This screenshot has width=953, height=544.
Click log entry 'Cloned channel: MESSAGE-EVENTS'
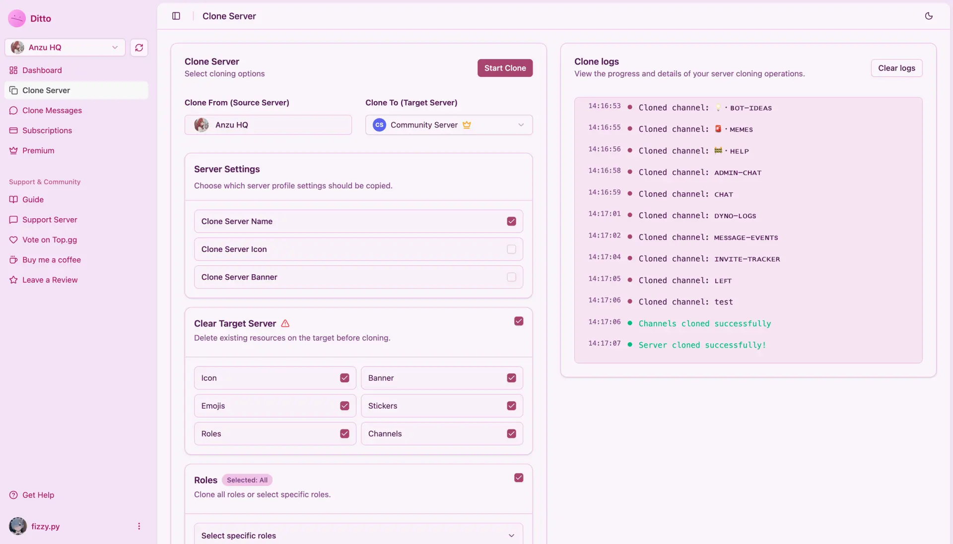click(708, 238)
